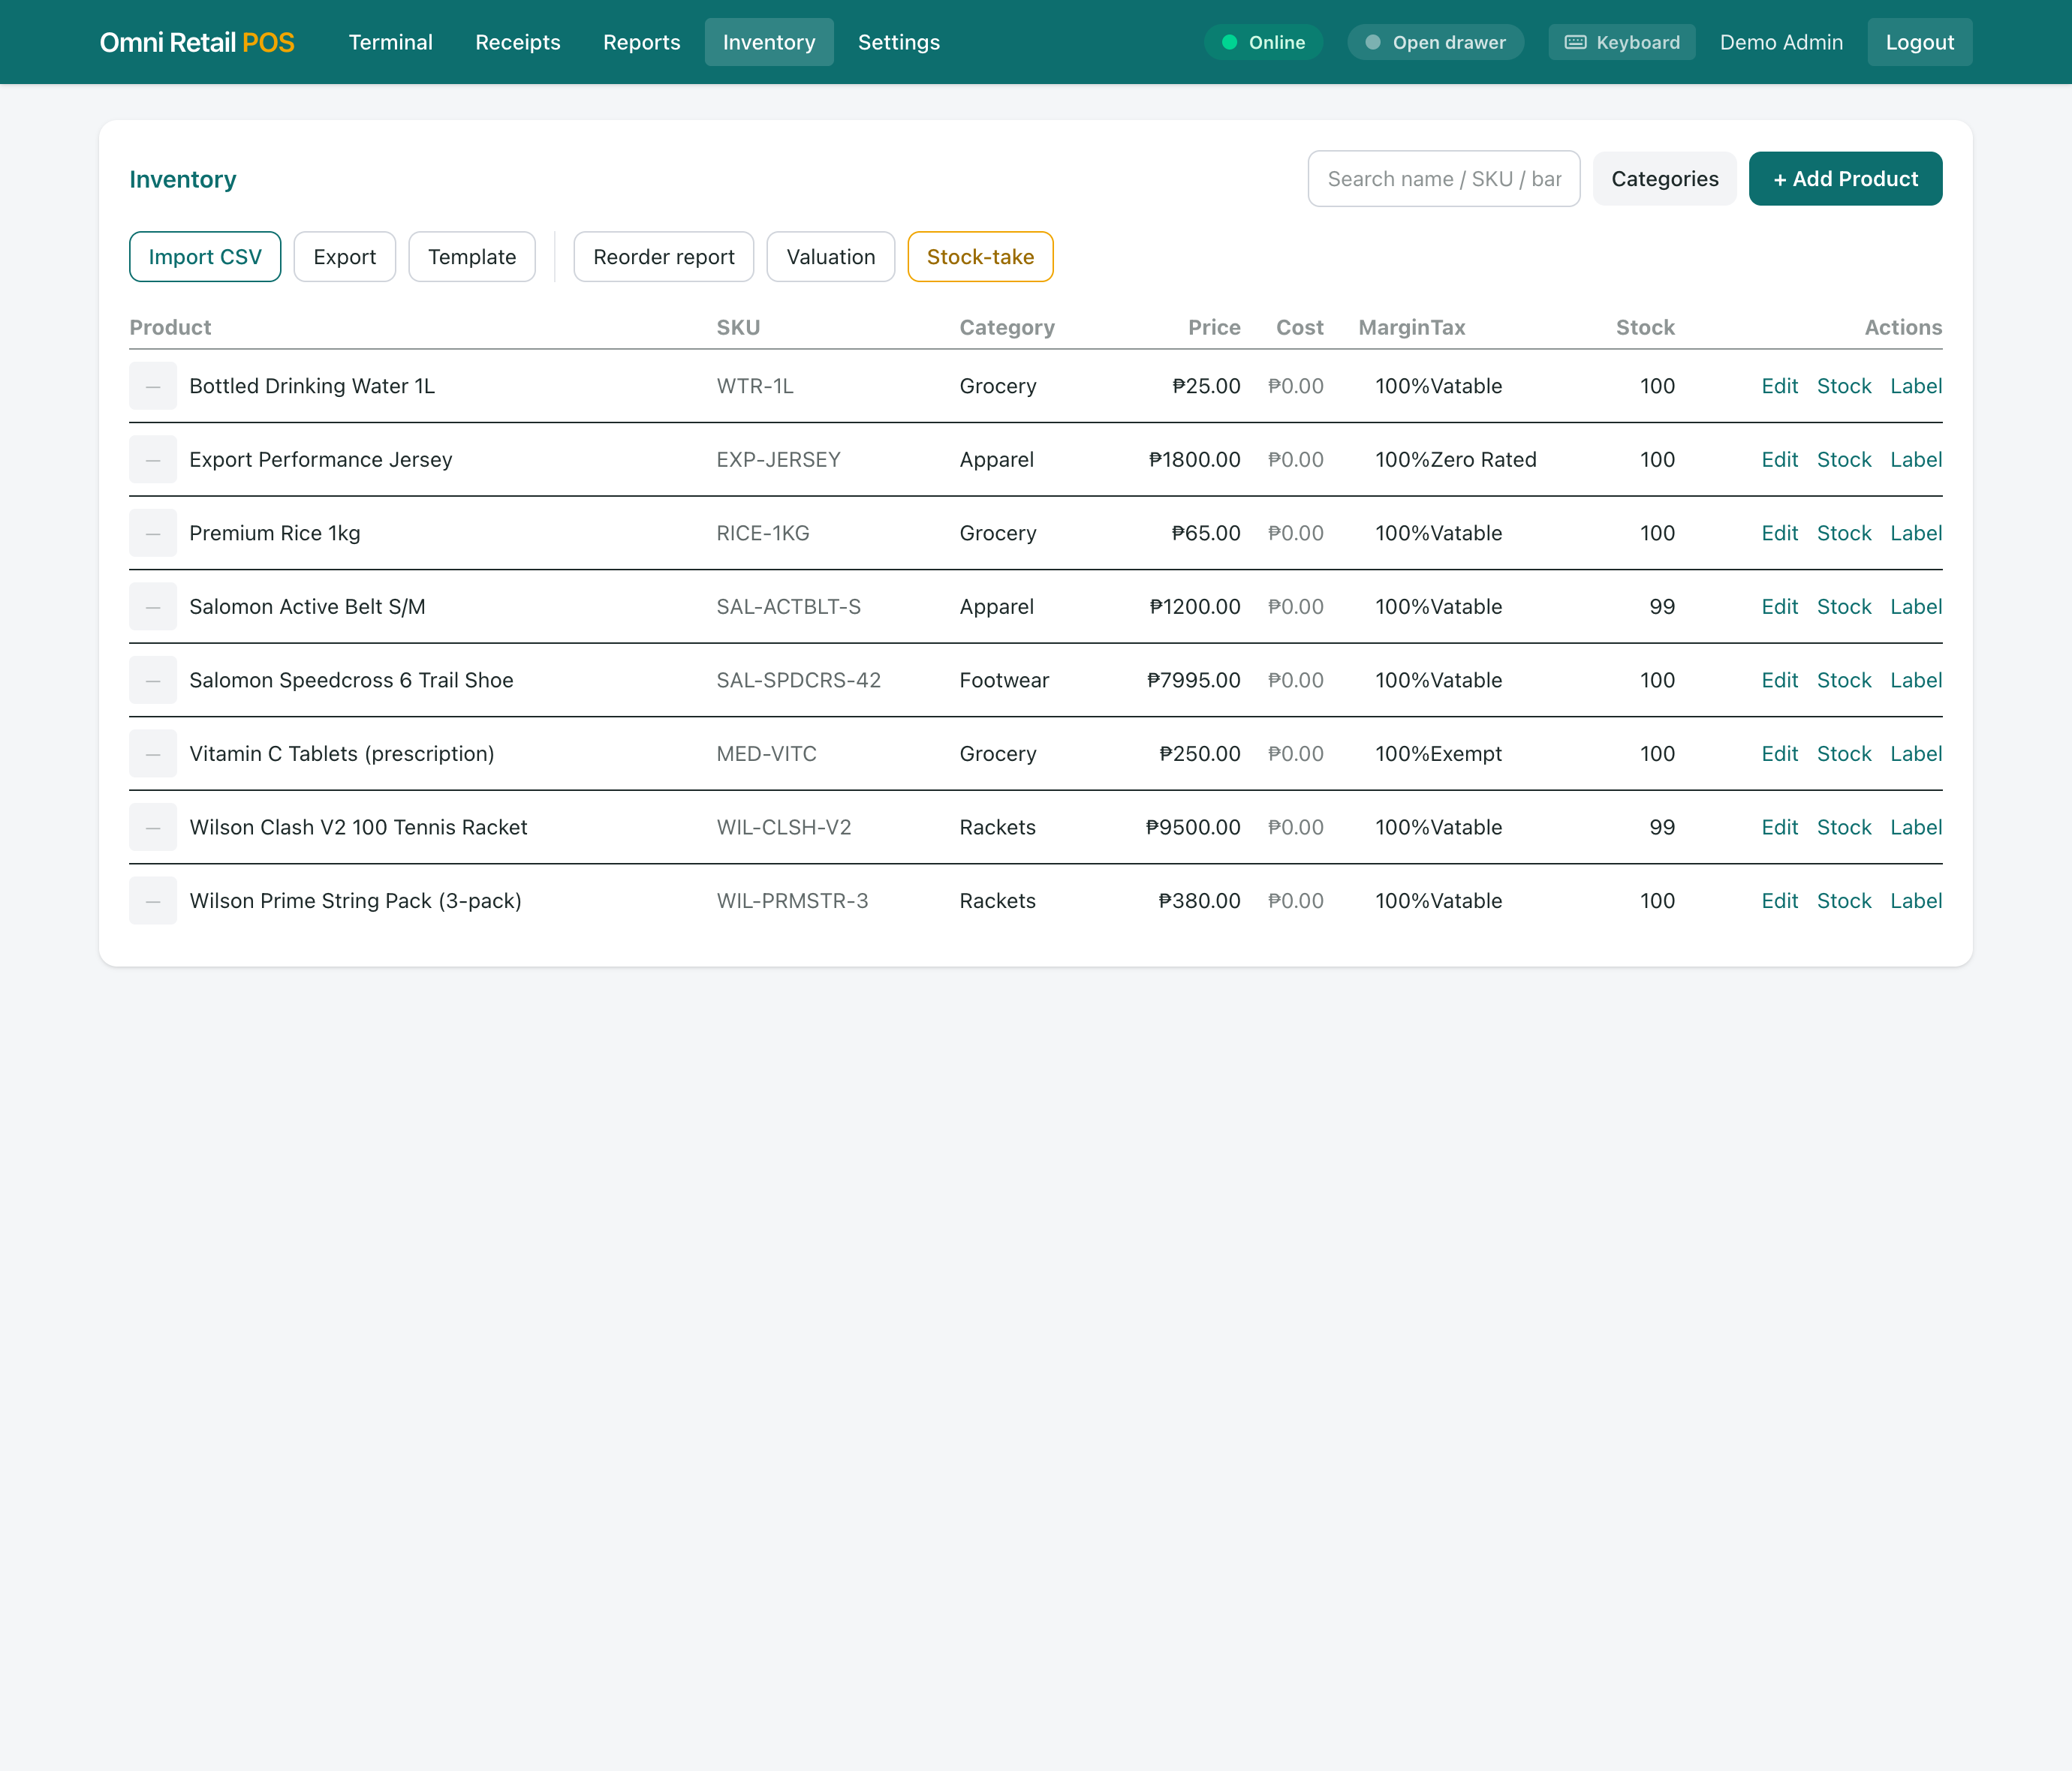Click the Footwear category cell
Screen dimensions: 2072x1771
coord(1004,680)
